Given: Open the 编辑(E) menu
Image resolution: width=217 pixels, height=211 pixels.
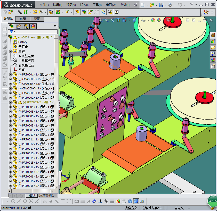Looking at the screenshot, I should [x=58, y=5].
